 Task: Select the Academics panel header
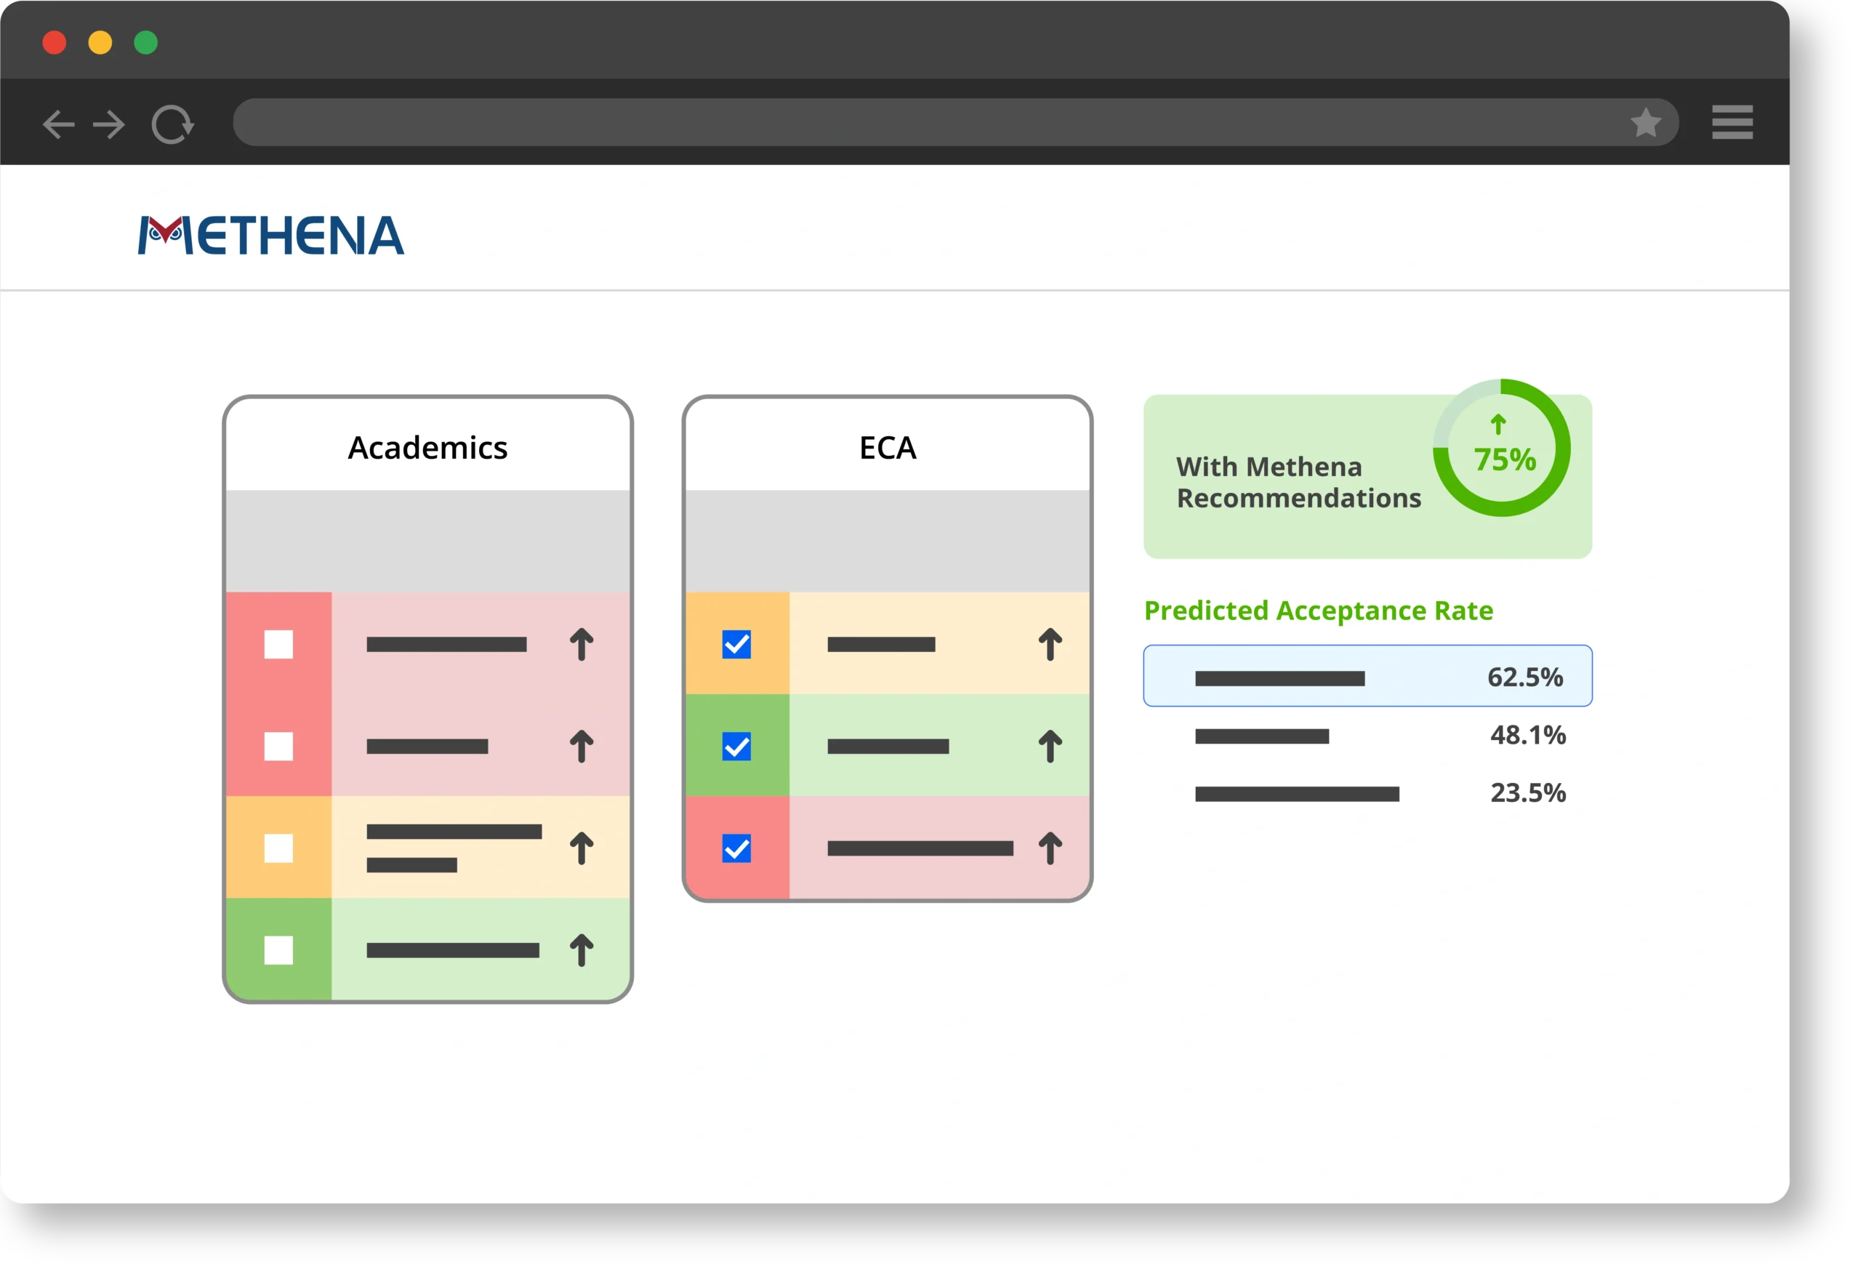[x=427, y=448]
